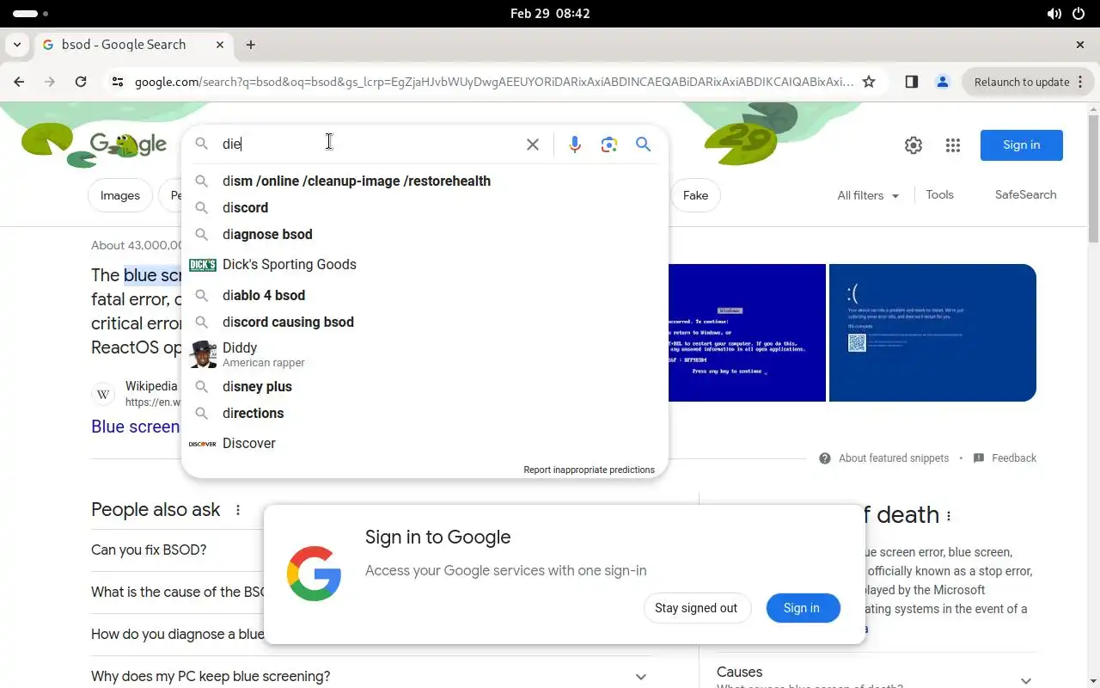The width and height of the screenshot is (1100, 688).
Task: Open Google Lens image search
Action: [609, 144]
